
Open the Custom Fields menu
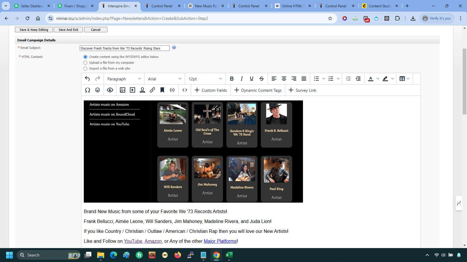point(211,90)
